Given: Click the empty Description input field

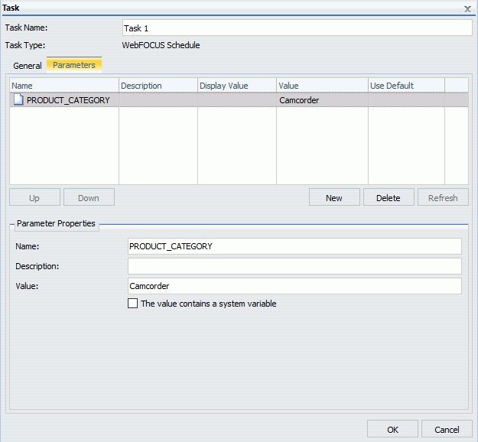Looking at the screenshot, I should [294, 266].
